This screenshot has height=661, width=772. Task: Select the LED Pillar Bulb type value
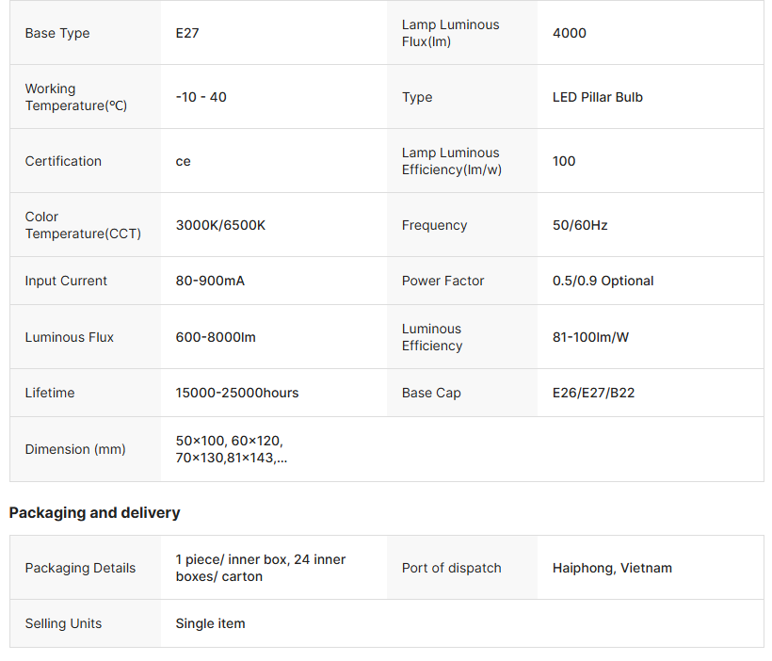(598, 97)
